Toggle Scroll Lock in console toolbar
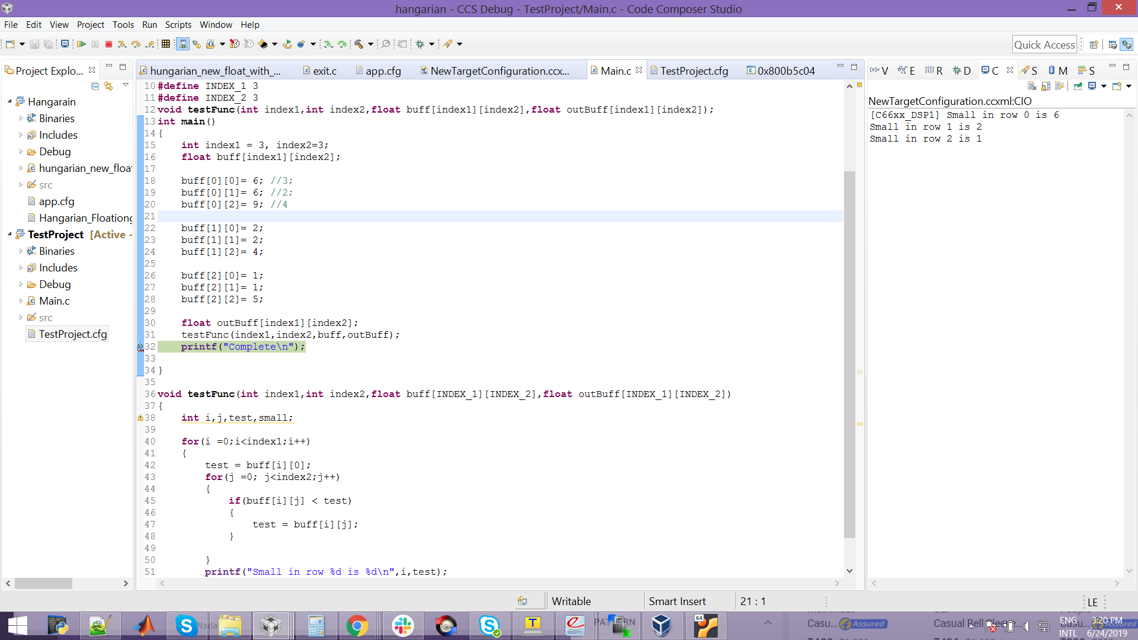The image size is (1138, 640). coord(1046,87)
